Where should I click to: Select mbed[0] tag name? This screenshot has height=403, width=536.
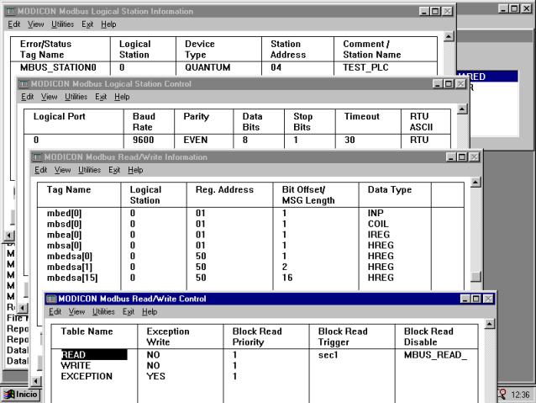click(64, 214)
